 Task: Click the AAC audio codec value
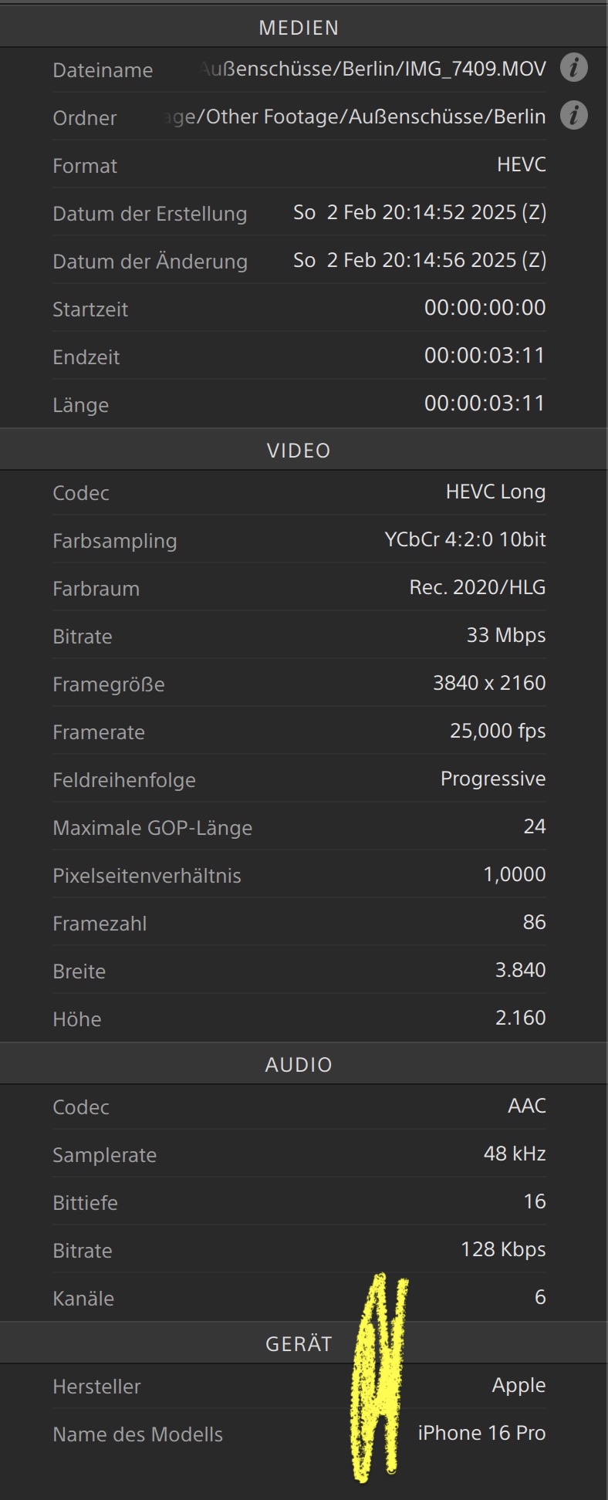[527, 1106]
